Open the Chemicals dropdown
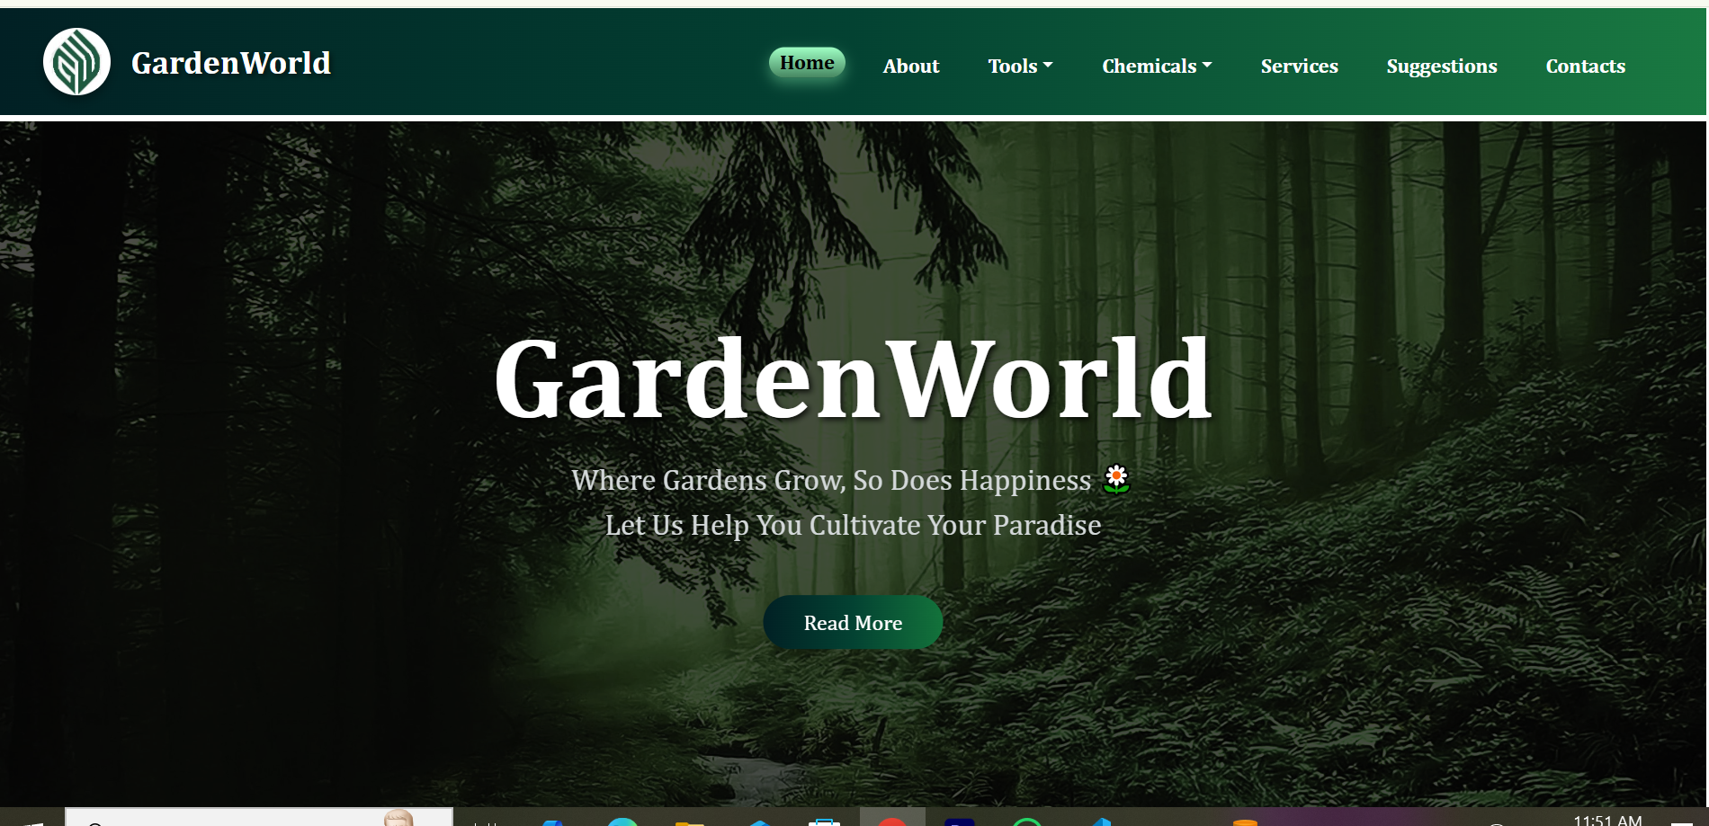1709x826 pixels. point(1156,66)
